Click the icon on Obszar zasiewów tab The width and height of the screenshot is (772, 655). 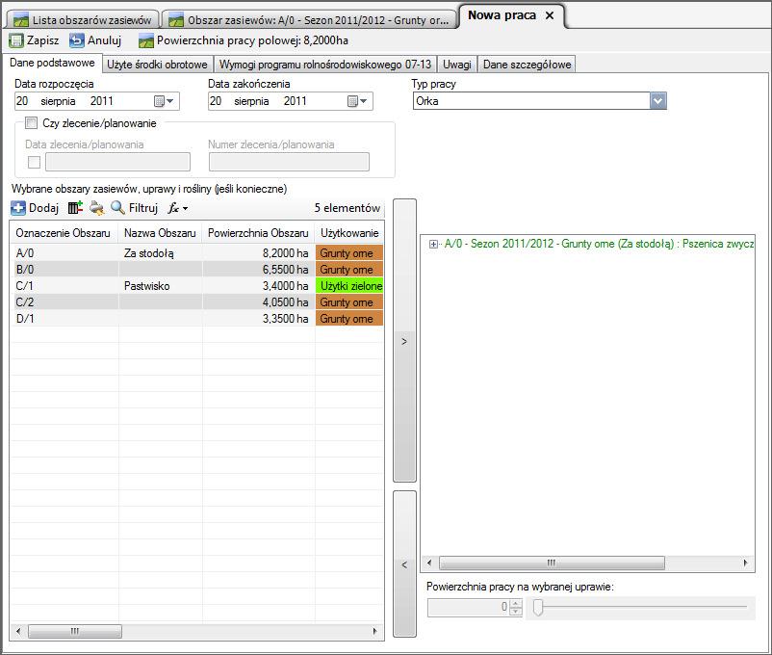point(176,20)
